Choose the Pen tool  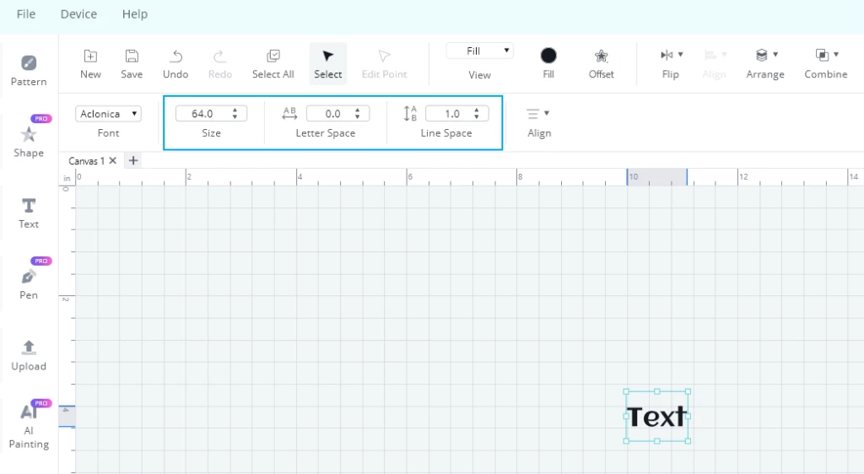pyautogui.click(x=29, y=284)
